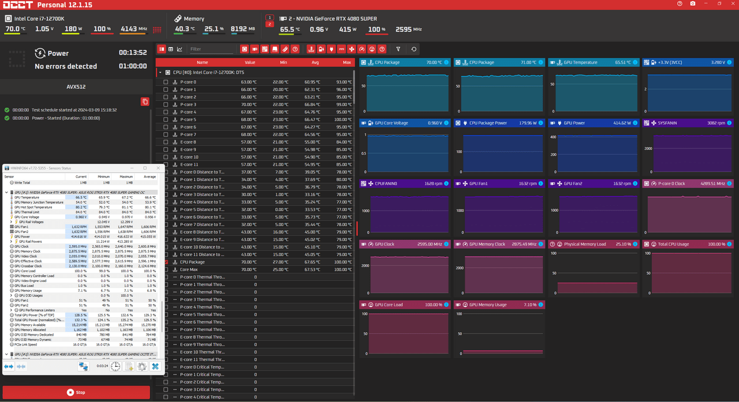Screen dimensions: 739x402
Task: Click the HWiNFO network remote icon
Action: click(84, 366)
